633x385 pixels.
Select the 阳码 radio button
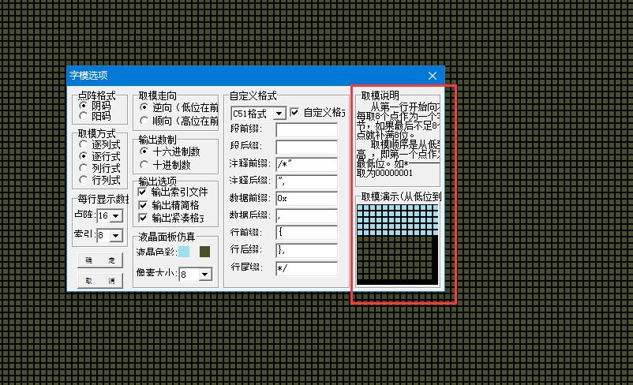[x=84, y=116]
